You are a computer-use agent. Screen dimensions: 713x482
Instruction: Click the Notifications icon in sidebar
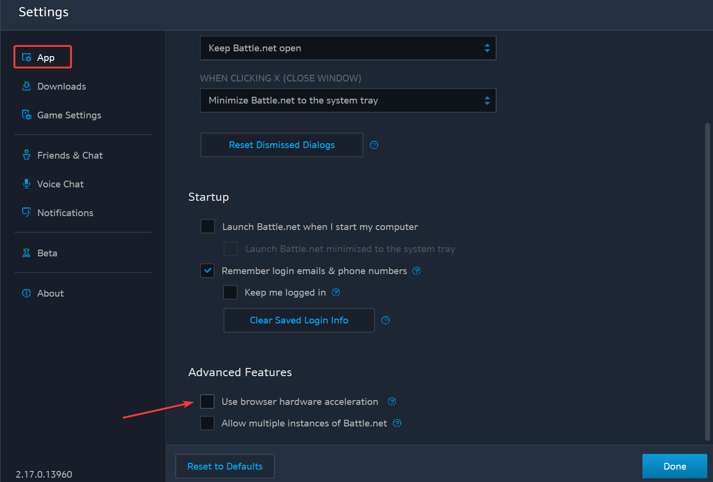[27, 212]
